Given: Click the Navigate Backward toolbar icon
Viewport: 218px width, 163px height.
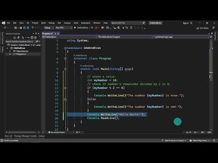Looking at the screenshot, I should [5, 28].
